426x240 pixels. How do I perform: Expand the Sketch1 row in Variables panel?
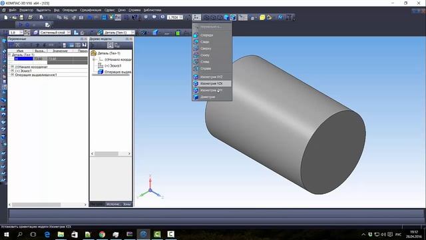[x=12, y=71]
